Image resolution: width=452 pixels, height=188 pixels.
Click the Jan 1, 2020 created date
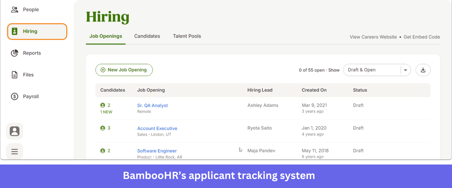pyautogui.click(x=314, y=128)
